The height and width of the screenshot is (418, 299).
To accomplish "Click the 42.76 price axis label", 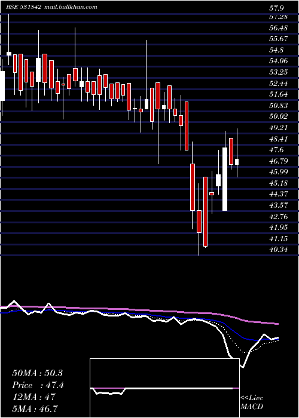I will tap(279, 216).
